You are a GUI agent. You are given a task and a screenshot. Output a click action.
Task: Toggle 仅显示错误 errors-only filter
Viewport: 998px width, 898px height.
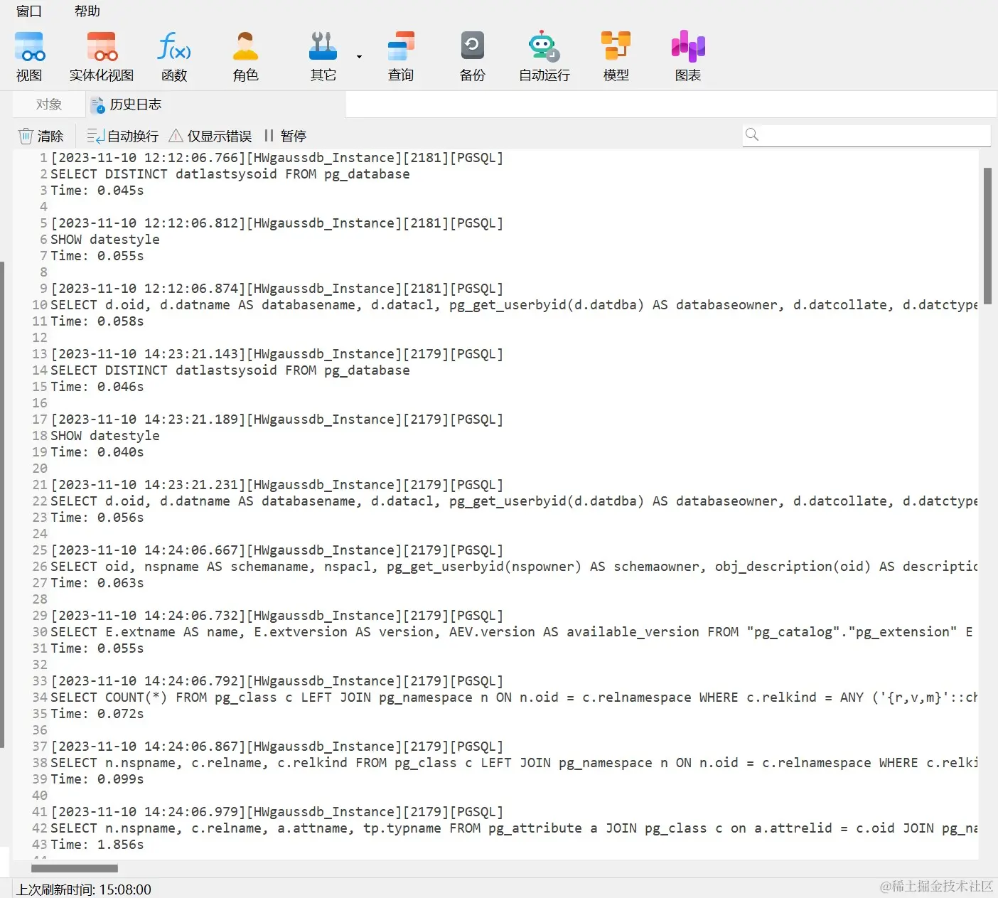(x=210, y=136)
